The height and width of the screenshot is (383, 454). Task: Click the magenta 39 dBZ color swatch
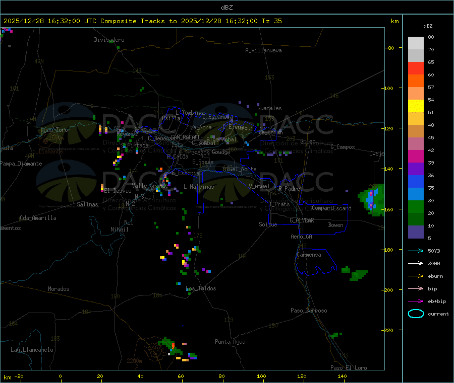(x=416, y=156)
